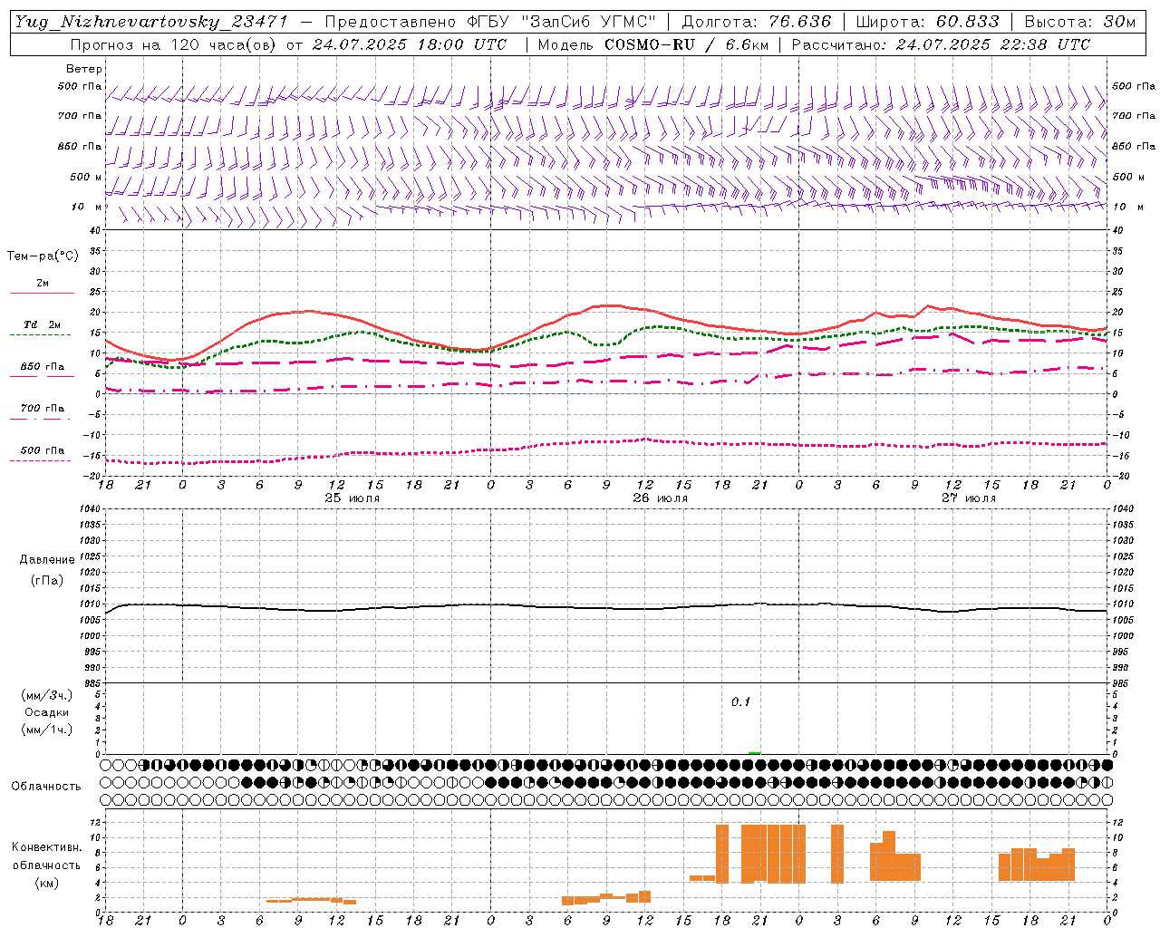The width and height of the screenshot is (1160, 928).
Task: Click the station title Yug_Nizhnevartovsky_23471
Action: click(150, 22)
